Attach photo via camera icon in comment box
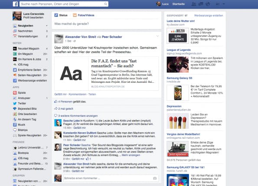This screenshot has width=258, height=186. (x=155, y=178)
